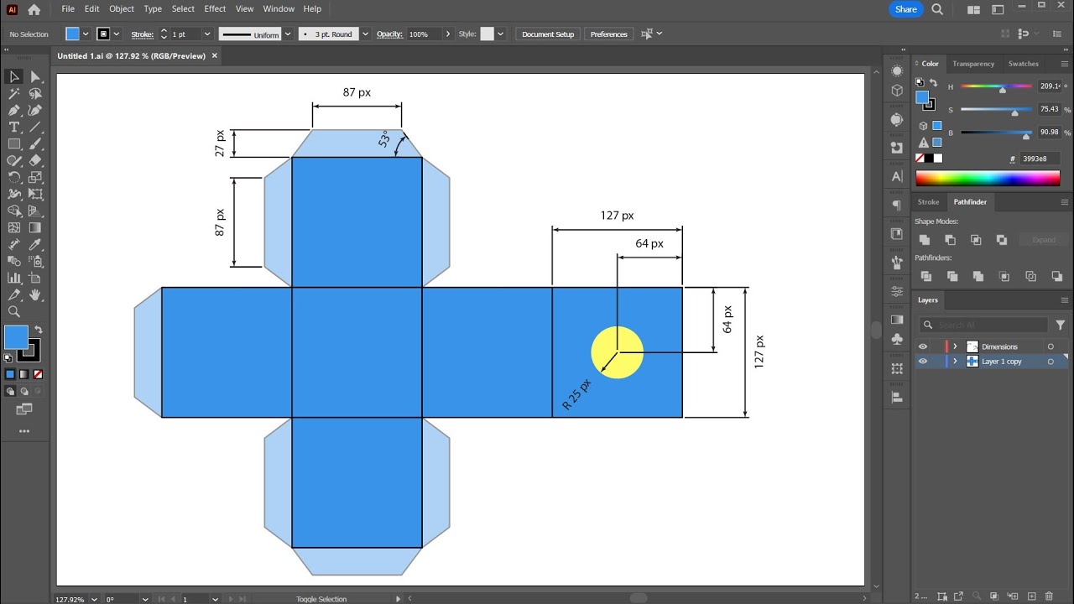Viewport: 1074px width, 604px height.
Task: Select the Selection tool arrow
Action: 14,76
